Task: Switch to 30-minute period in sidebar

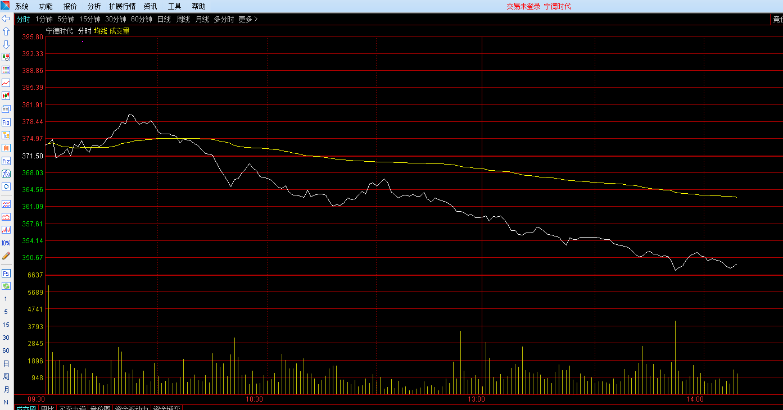Action: (6, 338)
